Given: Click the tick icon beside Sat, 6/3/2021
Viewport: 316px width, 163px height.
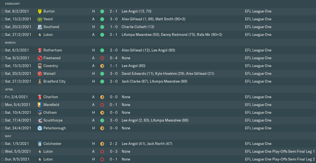Looking at the screenshot, I should pyautogui.click(x=3, y=50).
